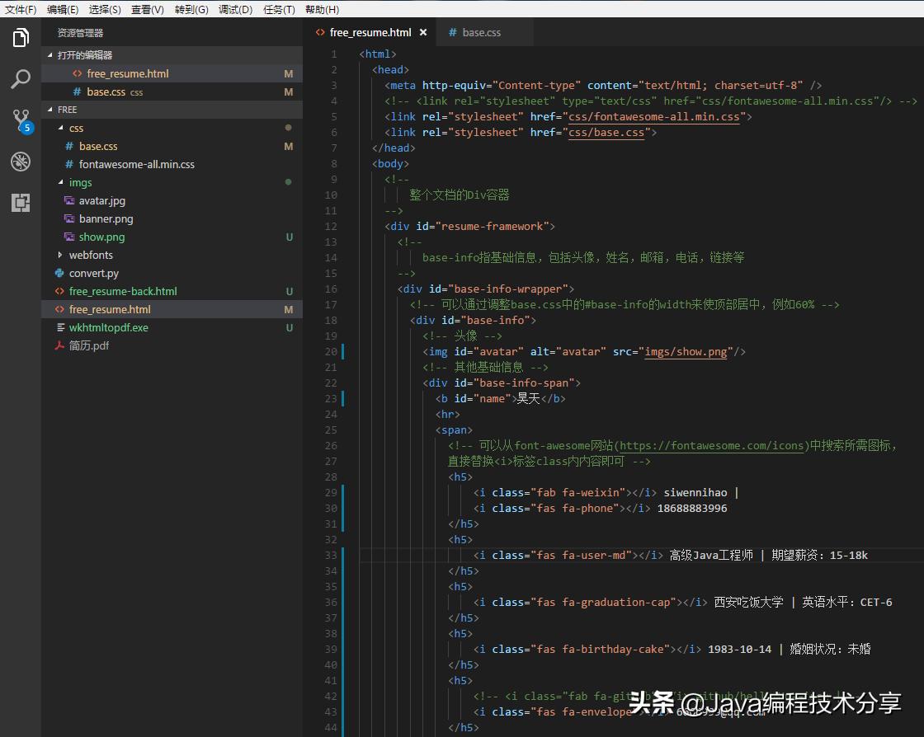
Task: Click the fontawesome.com/icons link in comment
Action: (x=712, y=446)
